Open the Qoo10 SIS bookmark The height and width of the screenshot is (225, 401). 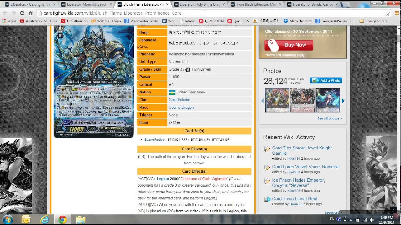tap(238, 21)
